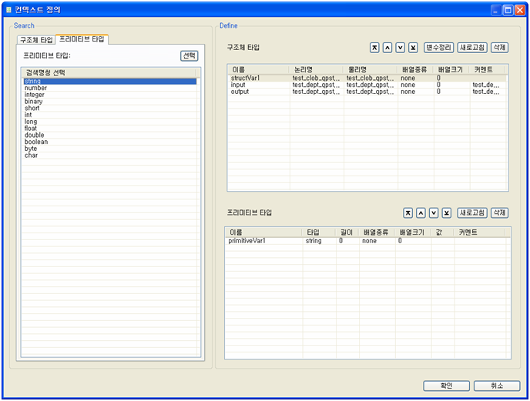Minimize the 컨텍스트 정의 window
The image size is (530, 401).
[x=496, y=10]
